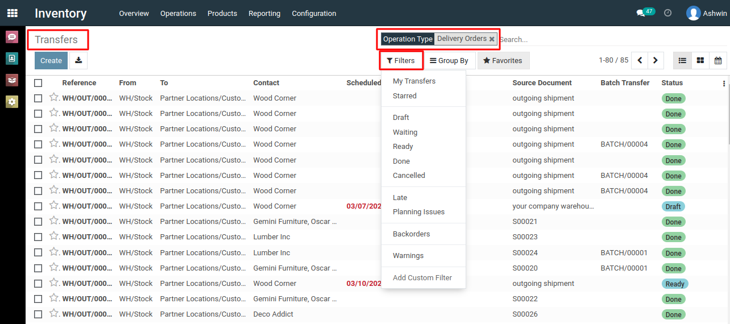Apply the Planning Issues filter
This screenshot has height=324, width=730.
419,212
